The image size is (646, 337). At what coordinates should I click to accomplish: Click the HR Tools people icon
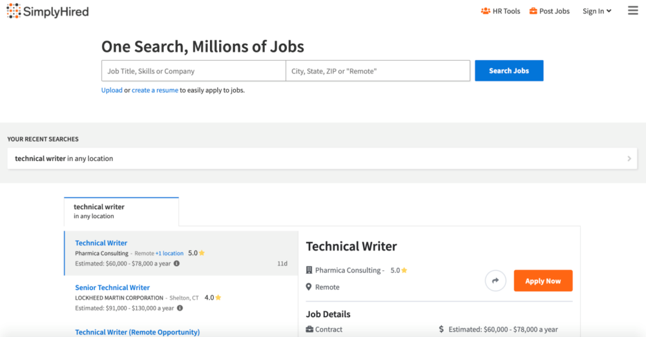[x=486, y=11]
